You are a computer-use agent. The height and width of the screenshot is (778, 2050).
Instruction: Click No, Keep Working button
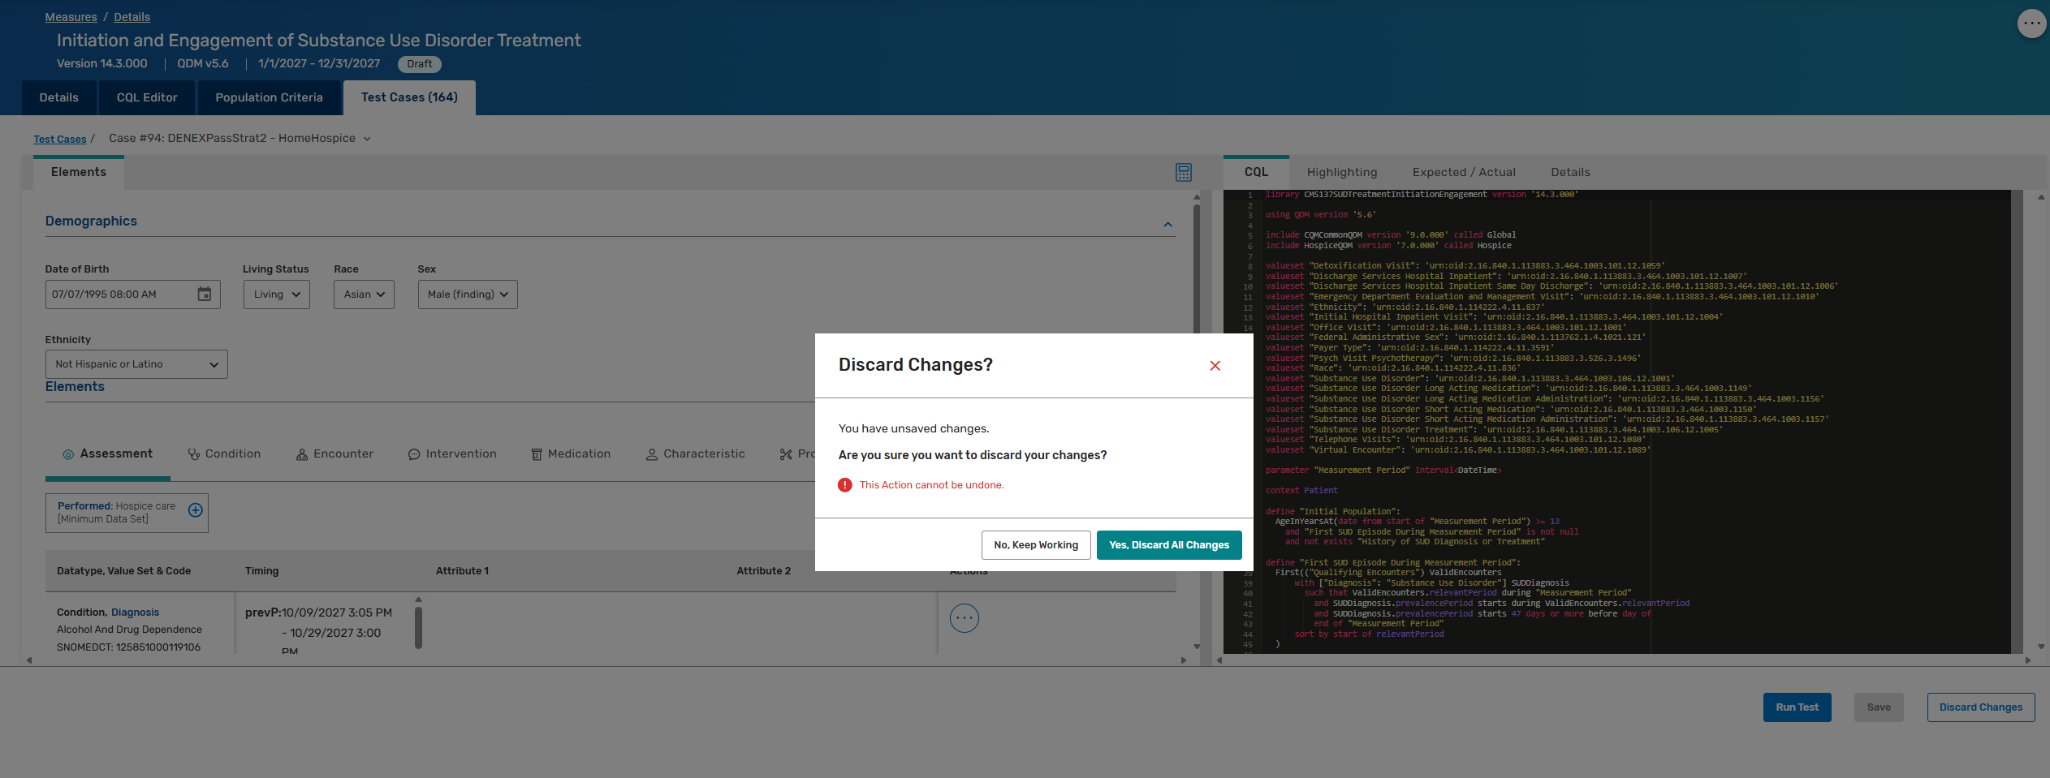(x=1035, y=545)
